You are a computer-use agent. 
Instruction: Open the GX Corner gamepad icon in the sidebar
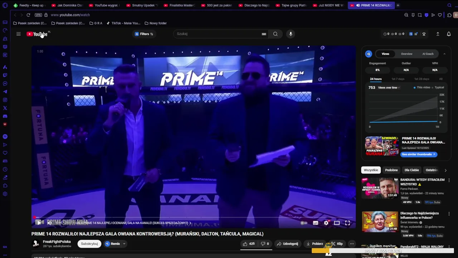[5, 22]
